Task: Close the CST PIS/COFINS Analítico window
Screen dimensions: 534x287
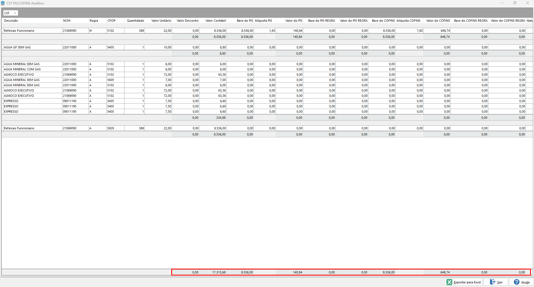Action: pos(527,3)
